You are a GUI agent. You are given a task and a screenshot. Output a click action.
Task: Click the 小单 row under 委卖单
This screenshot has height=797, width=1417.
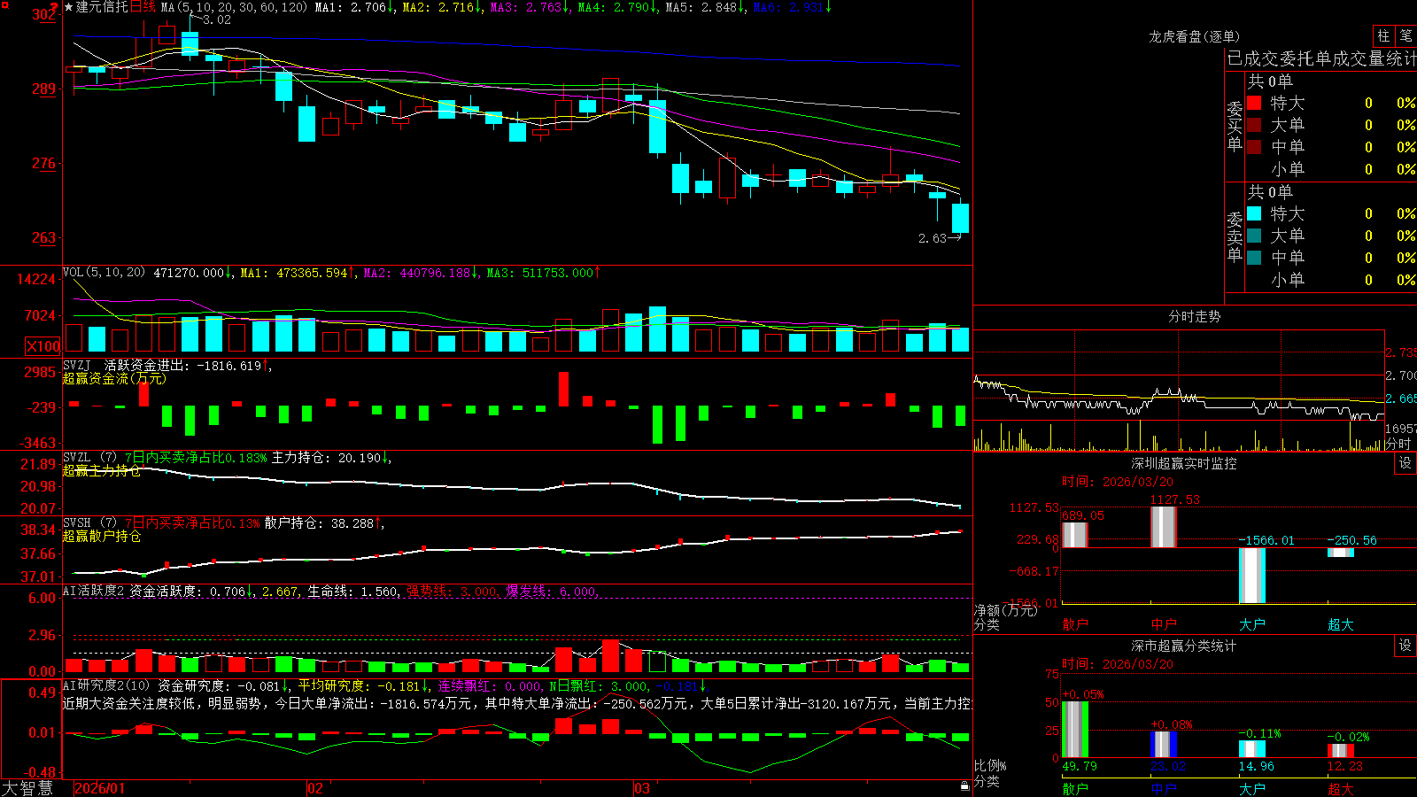coord(1331,280)
